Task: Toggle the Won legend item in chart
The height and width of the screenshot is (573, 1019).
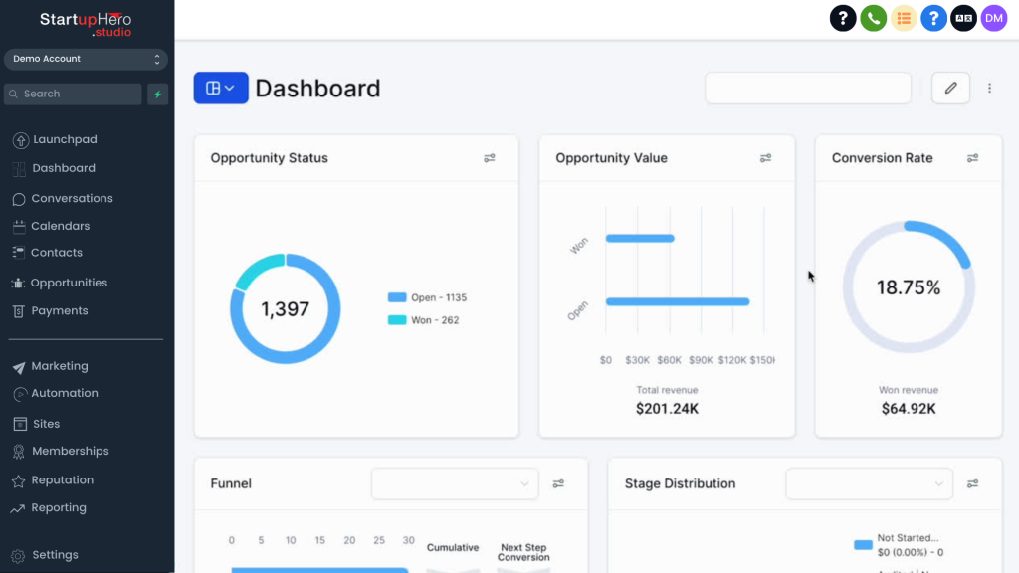Action: click(x=423, y=320)
